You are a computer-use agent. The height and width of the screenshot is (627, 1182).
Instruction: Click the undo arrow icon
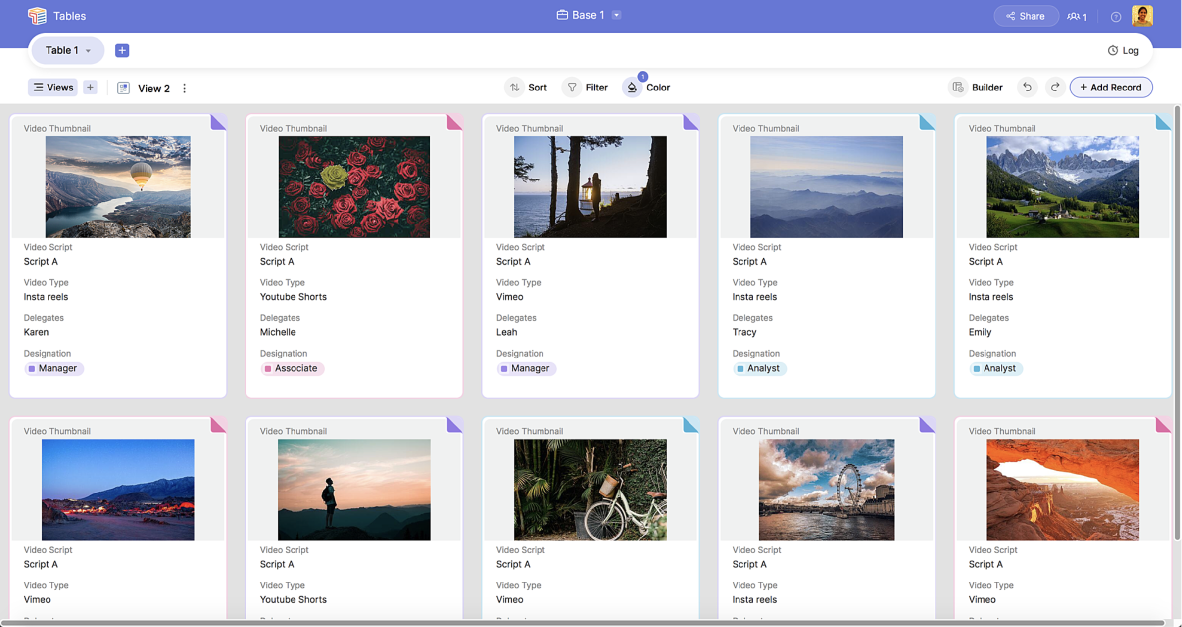(1027, 88)
